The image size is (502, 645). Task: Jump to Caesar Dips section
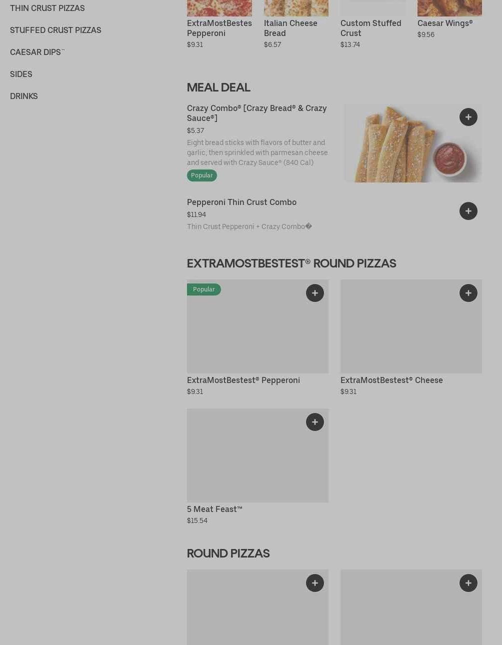coord(37,52)
